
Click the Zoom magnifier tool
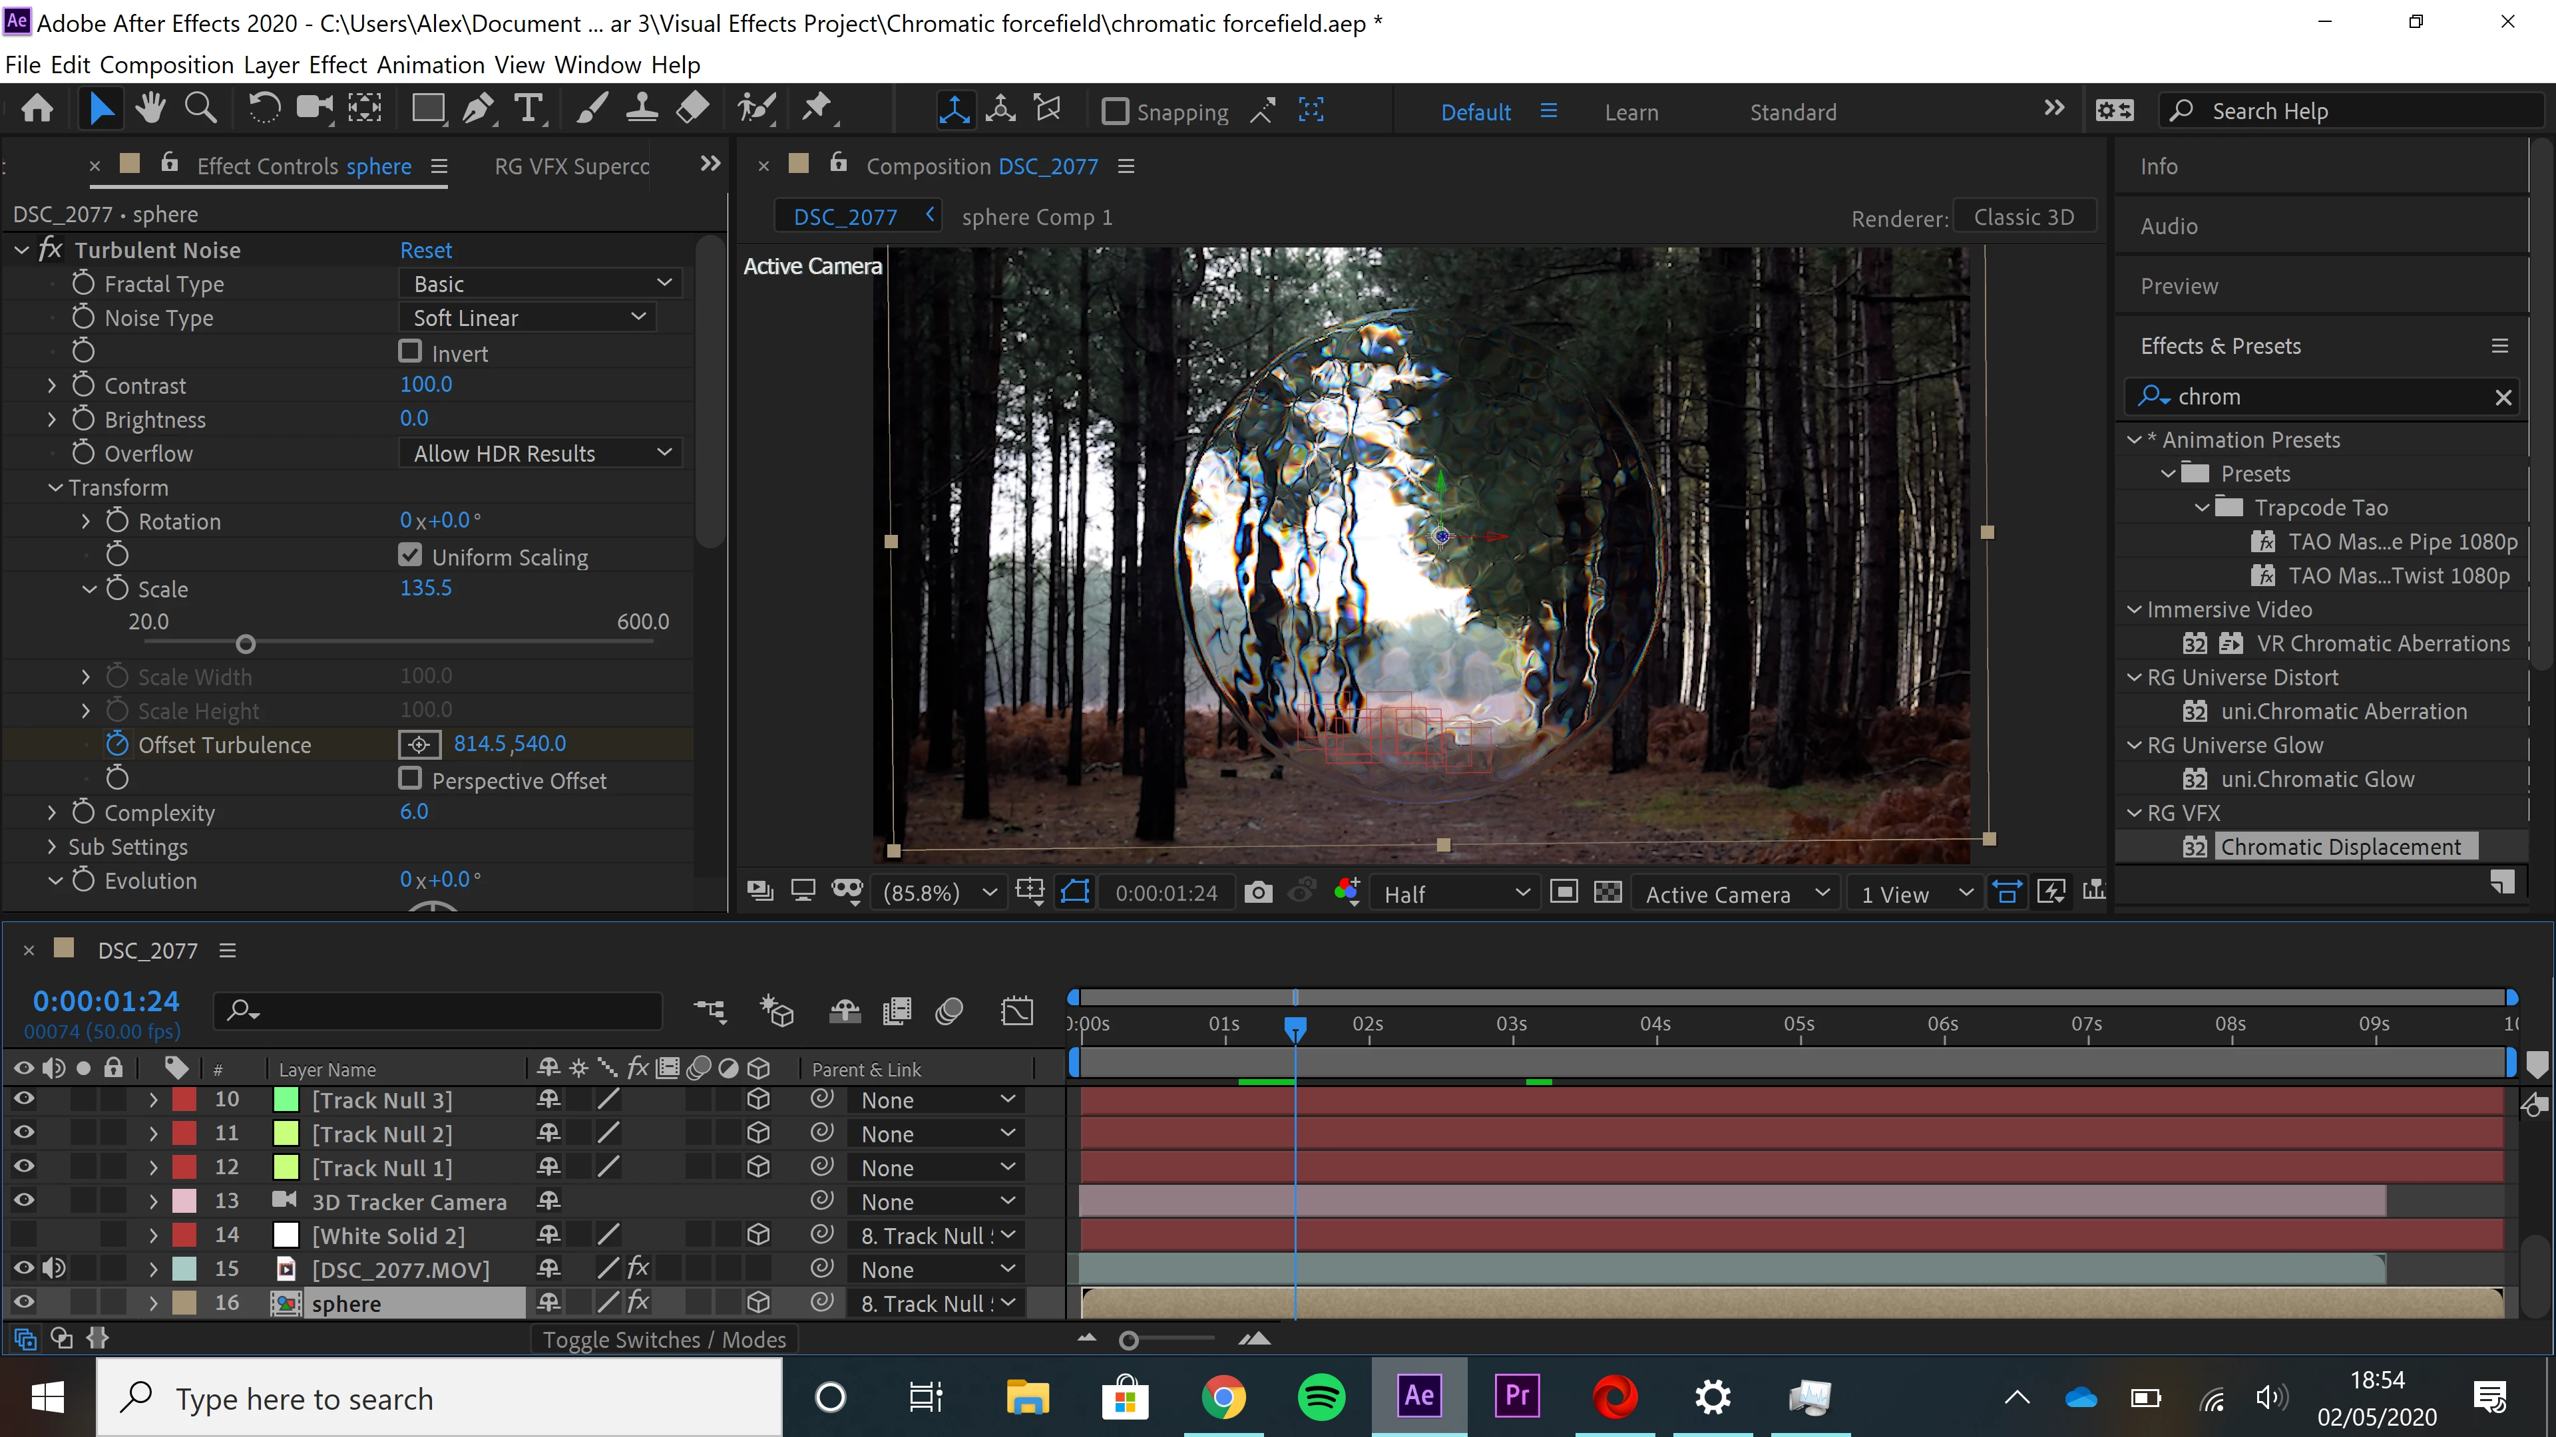[202, 109]
